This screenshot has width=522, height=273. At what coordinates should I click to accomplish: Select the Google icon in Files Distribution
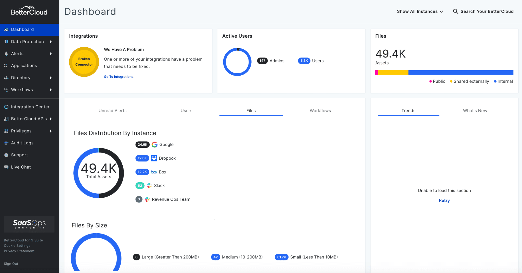click(x=154, y=144)
